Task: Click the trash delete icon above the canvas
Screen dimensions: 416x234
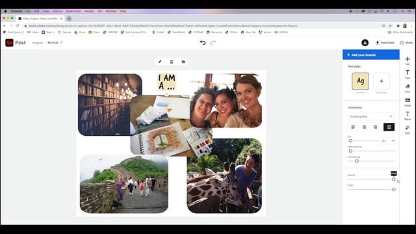Action: click(x=172, y=62)
